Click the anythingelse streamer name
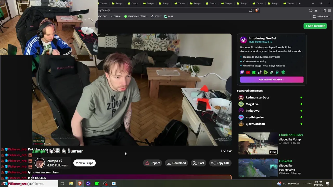 coord(254,117)
